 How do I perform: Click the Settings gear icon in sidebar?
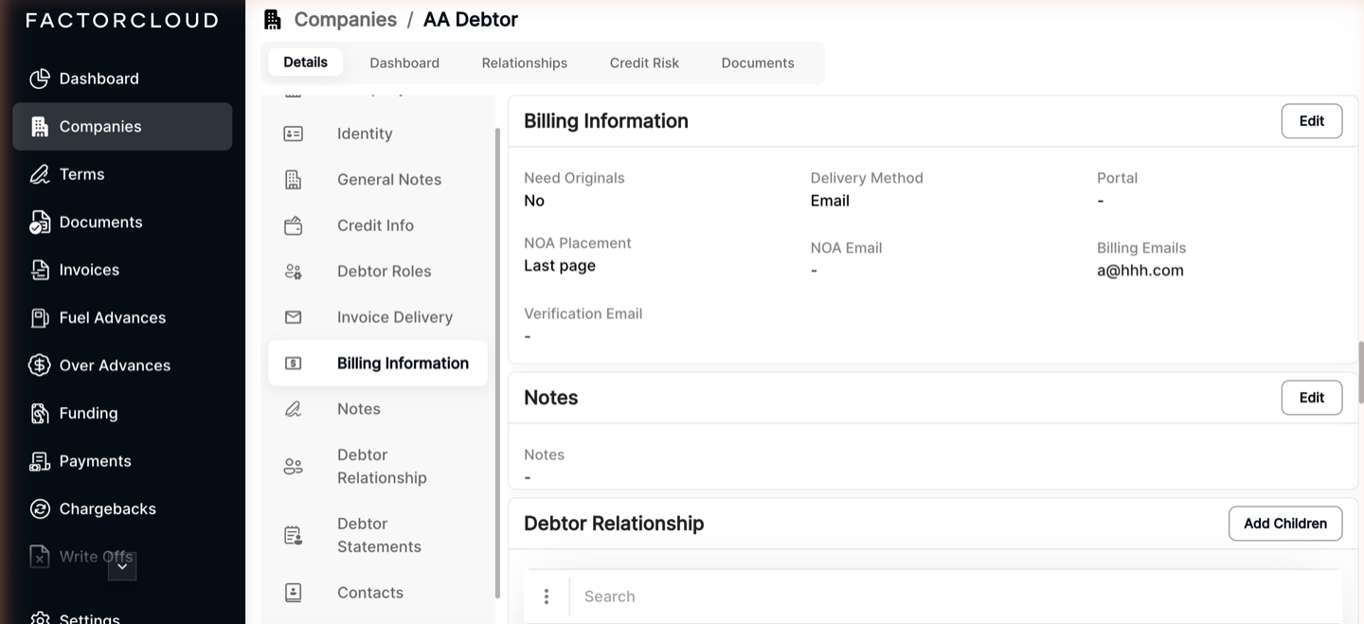click(40, 618)
